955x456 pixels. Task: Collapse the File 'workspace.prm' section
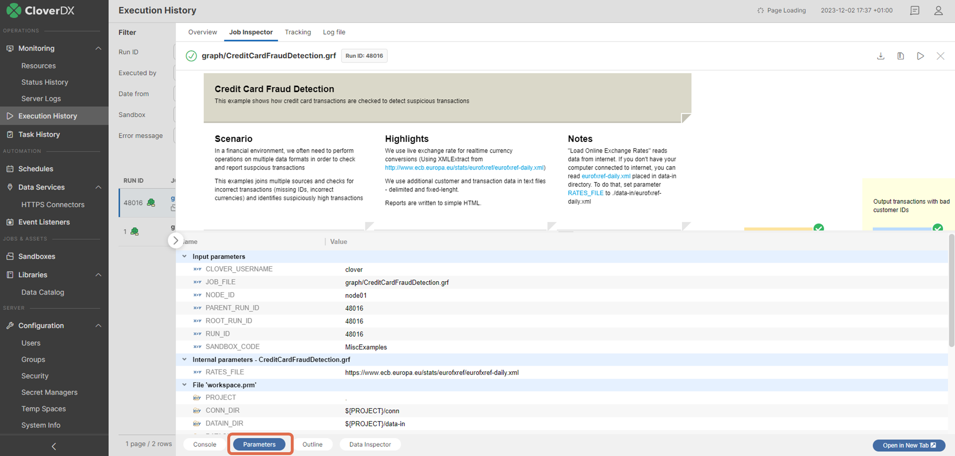(185, 385)
